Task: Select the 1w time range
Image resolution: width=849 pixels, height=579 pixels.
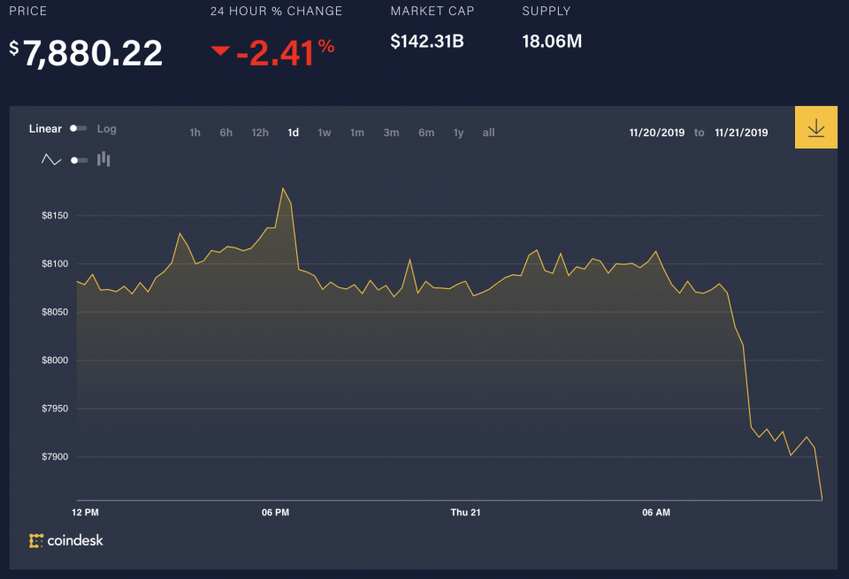Action: (325, 133)
